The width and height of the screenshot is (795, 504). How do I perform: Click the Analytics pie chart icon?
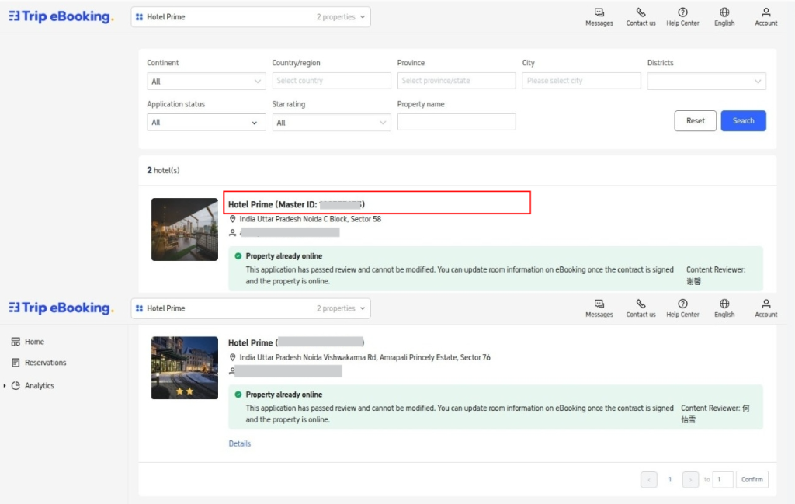(x=16, y=386)
